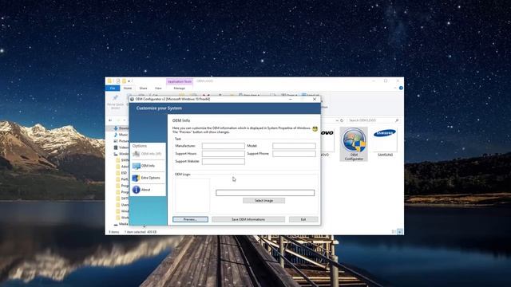The image size is (511, 287).
Task: Click the smiley emoji in OEM Info
Action: [315, 129]
